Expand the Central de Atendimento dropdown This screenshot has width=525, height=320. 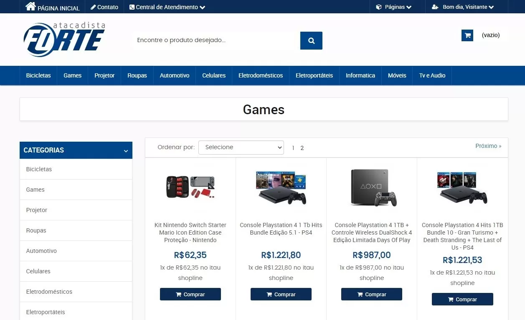point(167,7)
